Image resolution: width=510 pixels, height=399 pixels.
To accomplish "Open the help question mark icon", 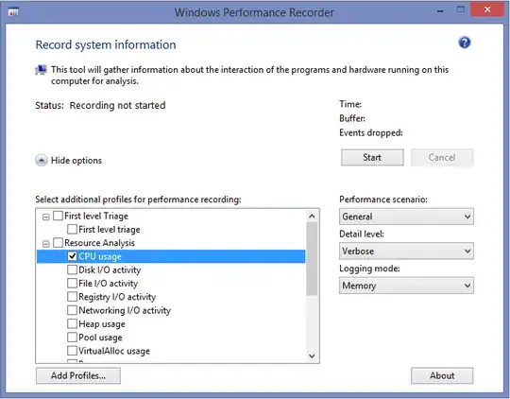I will [x=465, y=43].
